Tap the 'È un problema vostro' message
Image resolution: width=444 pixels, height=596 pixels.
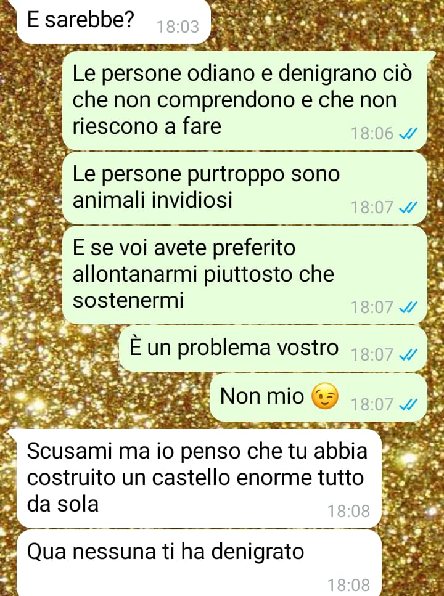(273, 349)
